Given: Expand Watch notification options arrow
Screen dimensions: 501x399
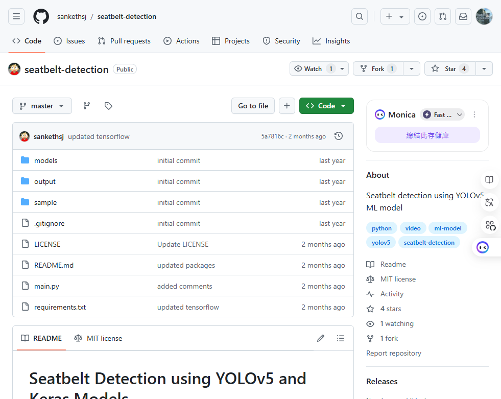Looking at the screenshot, I should [x=342, y=69].
